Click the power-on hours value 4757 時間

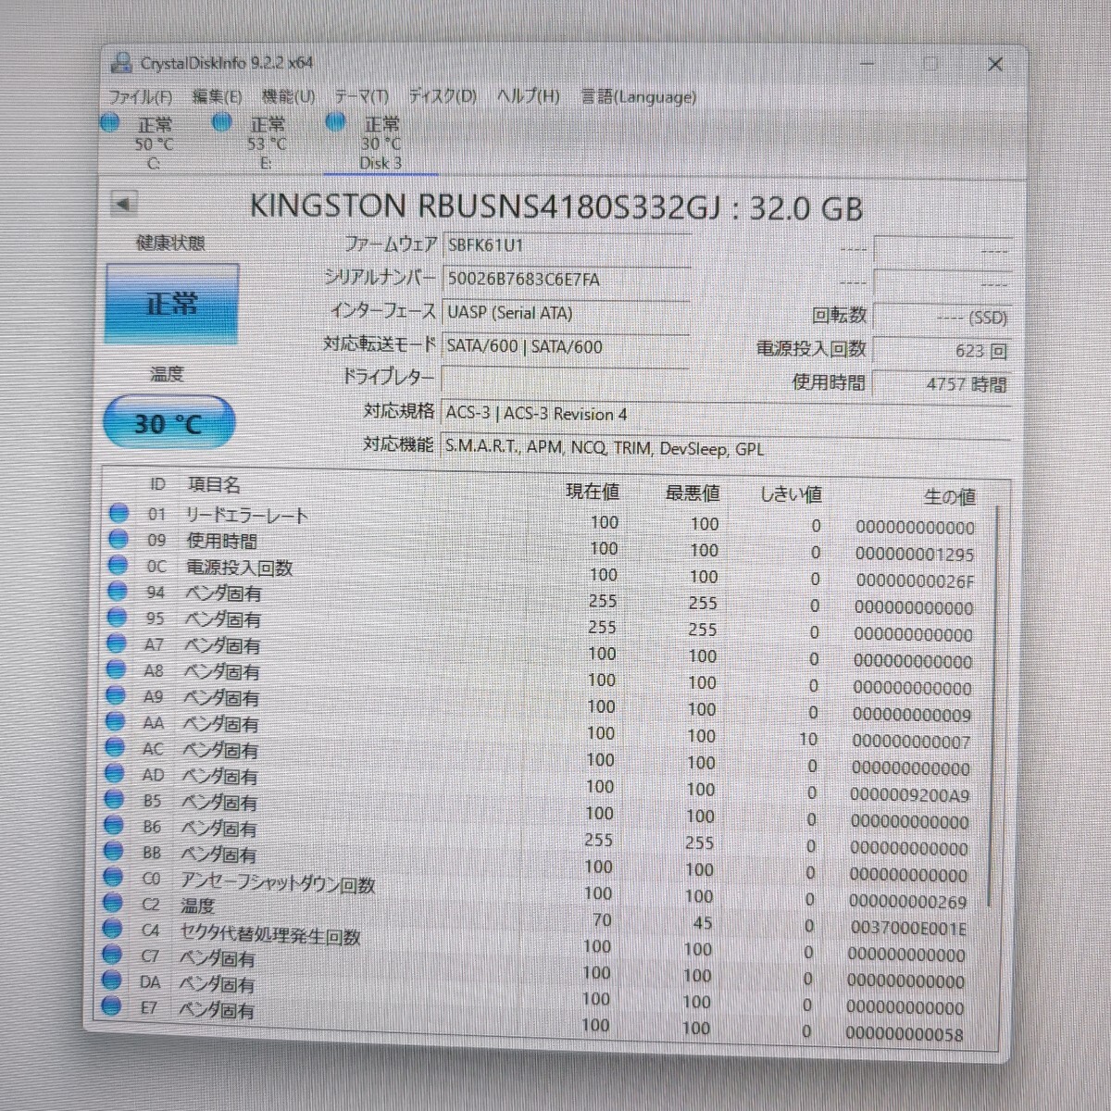(941, 383)
